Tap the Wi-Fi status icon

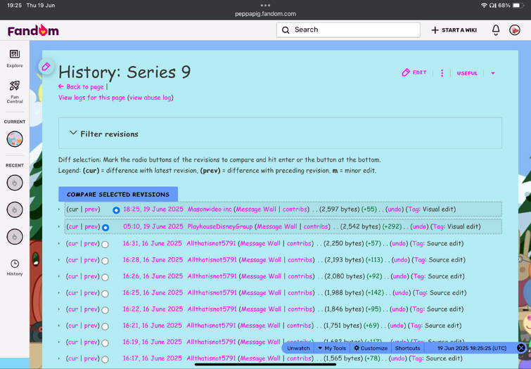484,6
